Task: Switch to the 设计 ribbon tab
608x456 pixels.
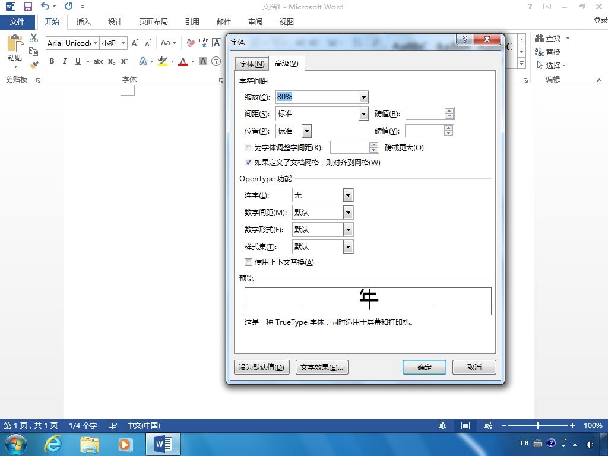Action: (x=115, y=22)
